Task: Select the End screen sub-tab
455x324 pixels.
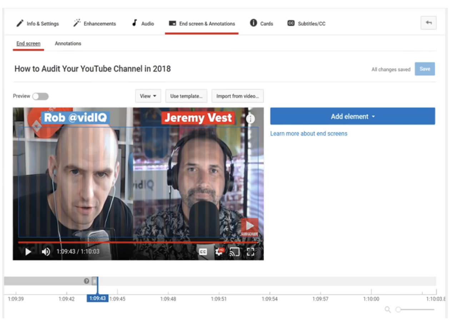Action: (x=28, y=44)
